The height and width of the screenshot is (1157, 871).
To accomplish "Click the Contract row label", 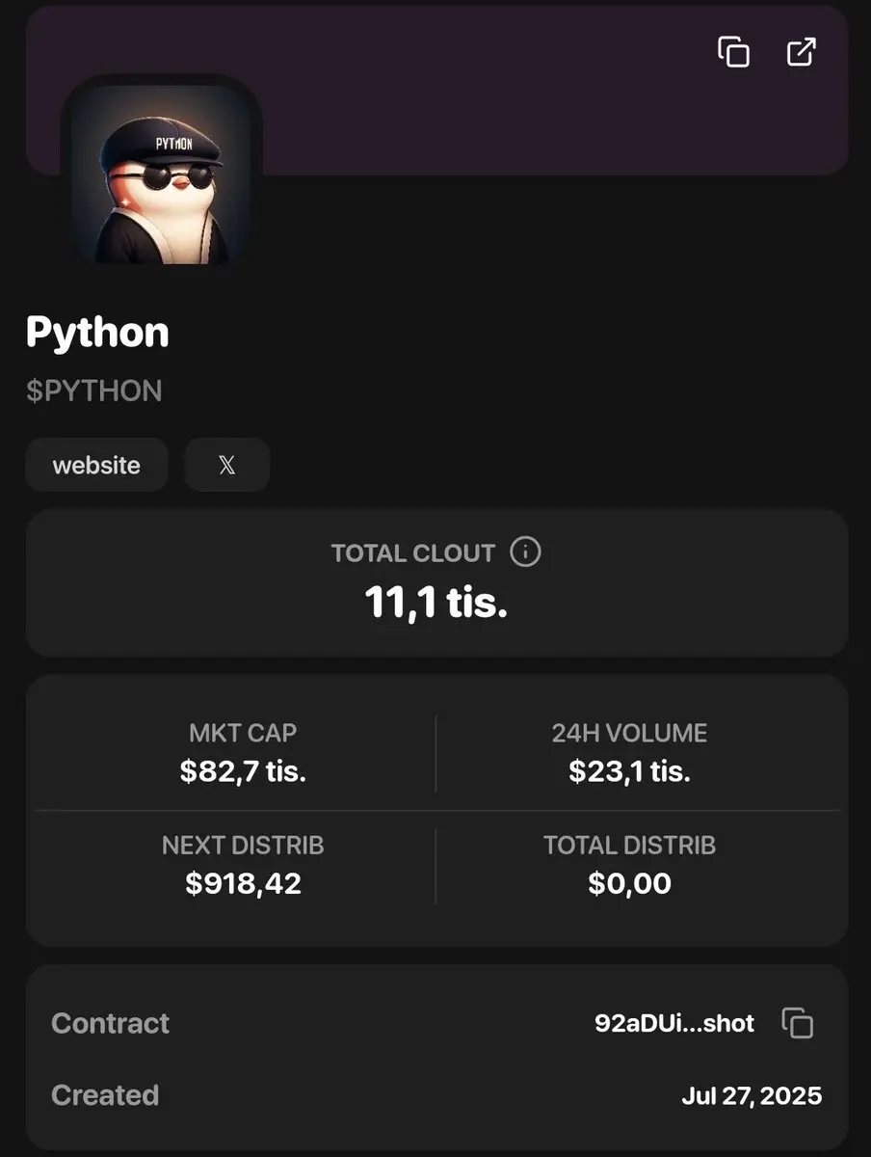I will click(x=110, y=1023).
